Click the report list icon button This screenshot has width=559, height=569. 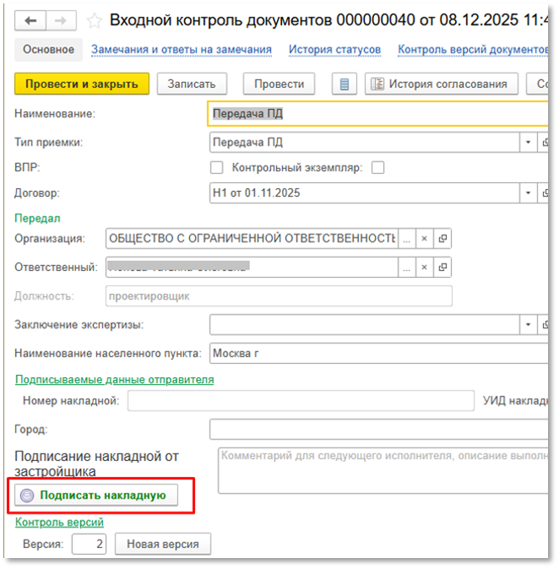(x=343, y=84)
